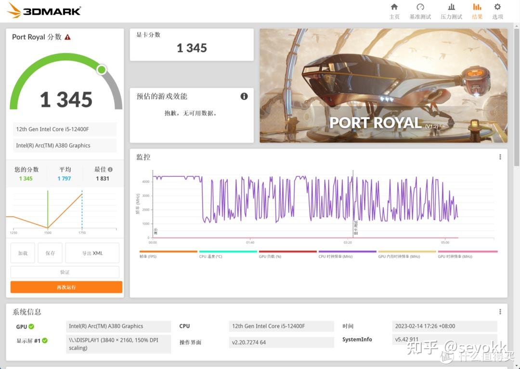Click the score distribution mini chart
This screenshot has height=369, width=520.
65,211
